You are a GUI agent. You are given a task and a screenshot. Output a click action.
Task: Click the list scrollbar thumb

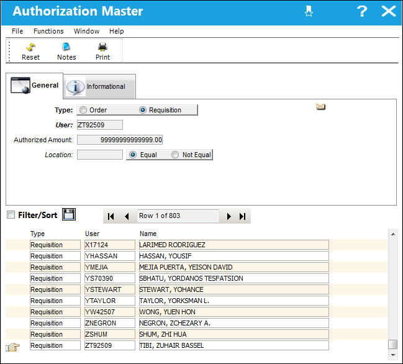click(x=393, y=345)
